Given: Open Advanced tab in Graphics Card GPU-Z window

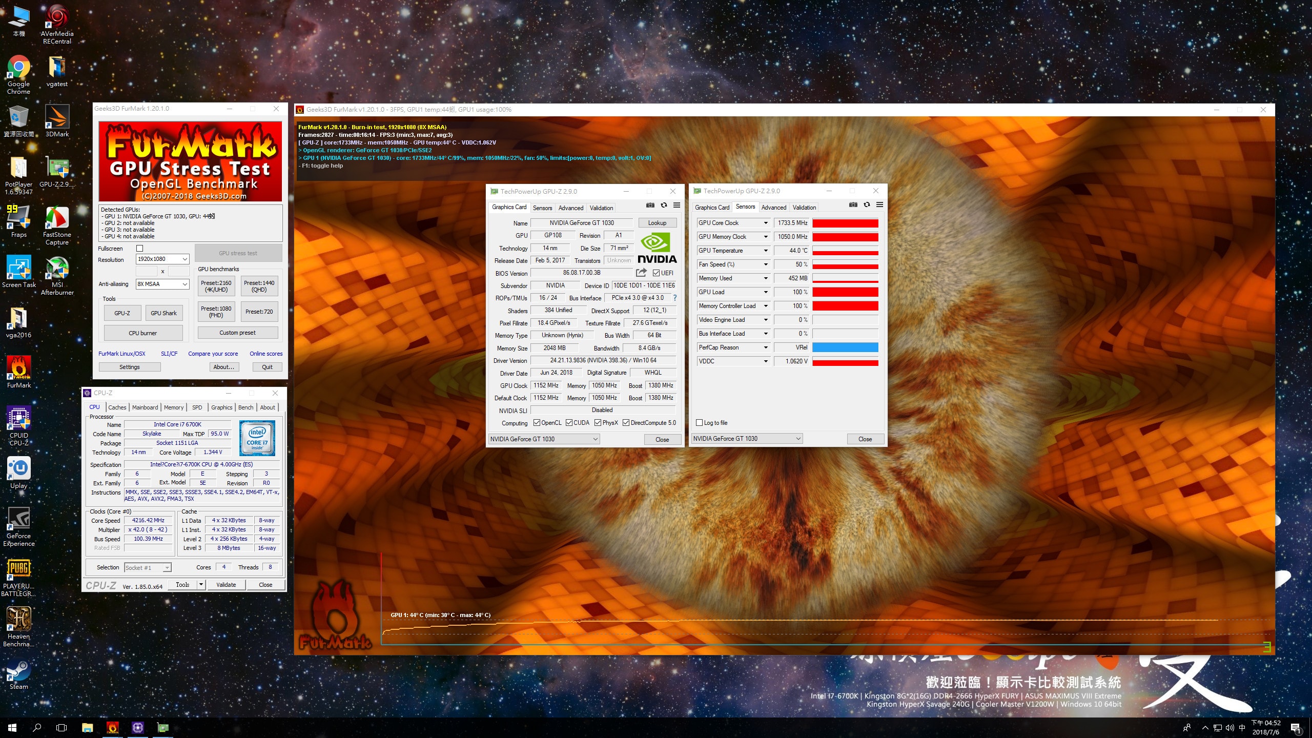Looking at the screenshot, I should (x=571, y=208).
